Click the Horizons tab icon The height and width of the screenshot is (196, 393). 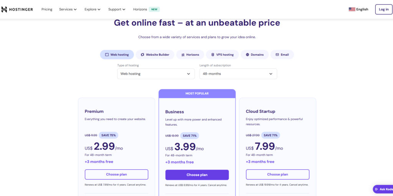(x=183, y=55)
